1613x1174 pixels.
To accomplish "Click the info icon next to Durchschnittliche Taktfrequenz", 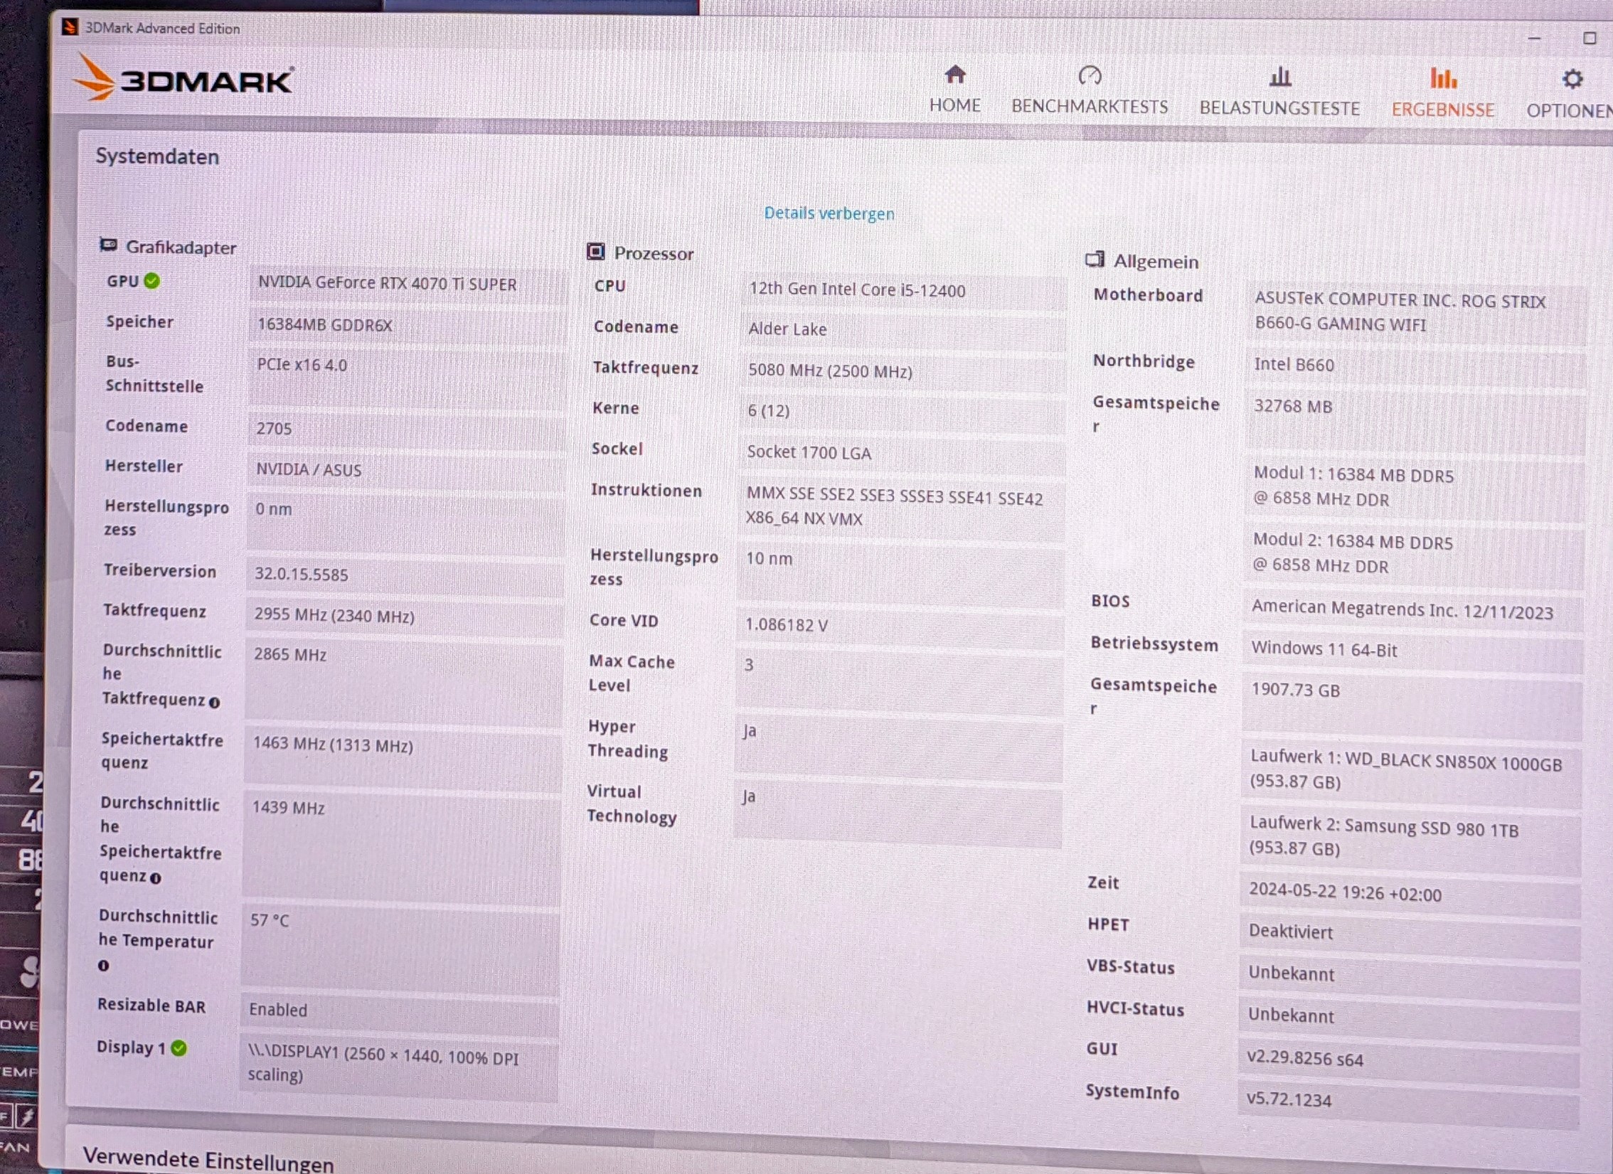I will tap(214, 703).
